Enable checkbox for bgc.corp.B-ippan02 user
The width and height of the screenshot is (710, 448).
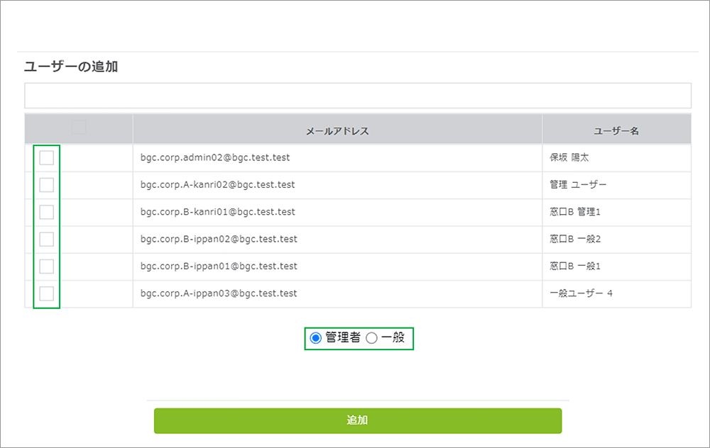[x=47, y=239]
